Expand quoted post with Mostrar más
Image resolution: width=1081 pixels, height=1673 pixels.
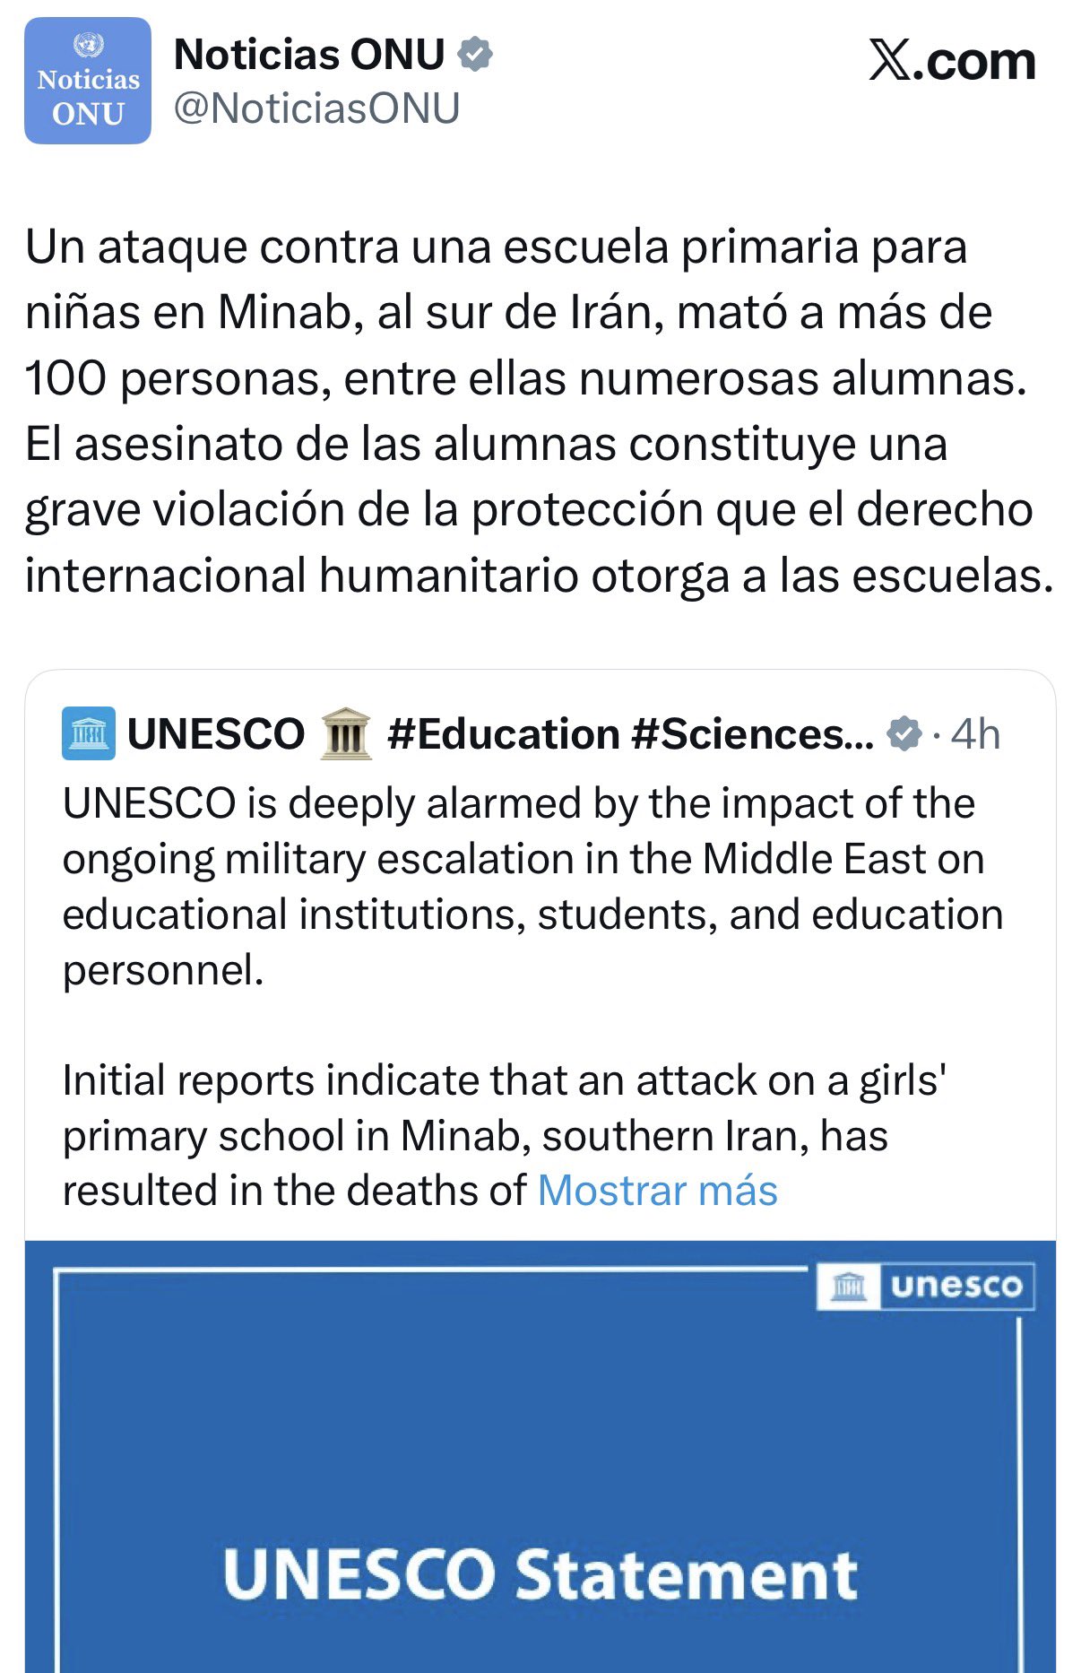coord(657,1191)
